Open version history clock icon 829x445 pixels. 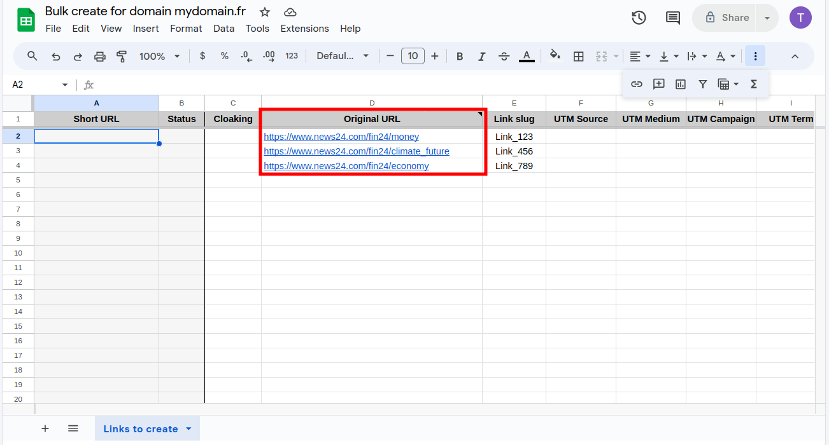(x=639, y=18)
